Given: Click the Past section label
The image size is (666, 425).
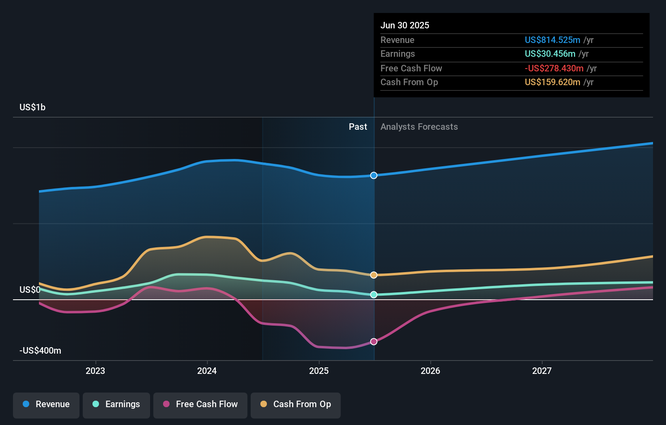Looking at the screenshot, I should tap(358, 127).
